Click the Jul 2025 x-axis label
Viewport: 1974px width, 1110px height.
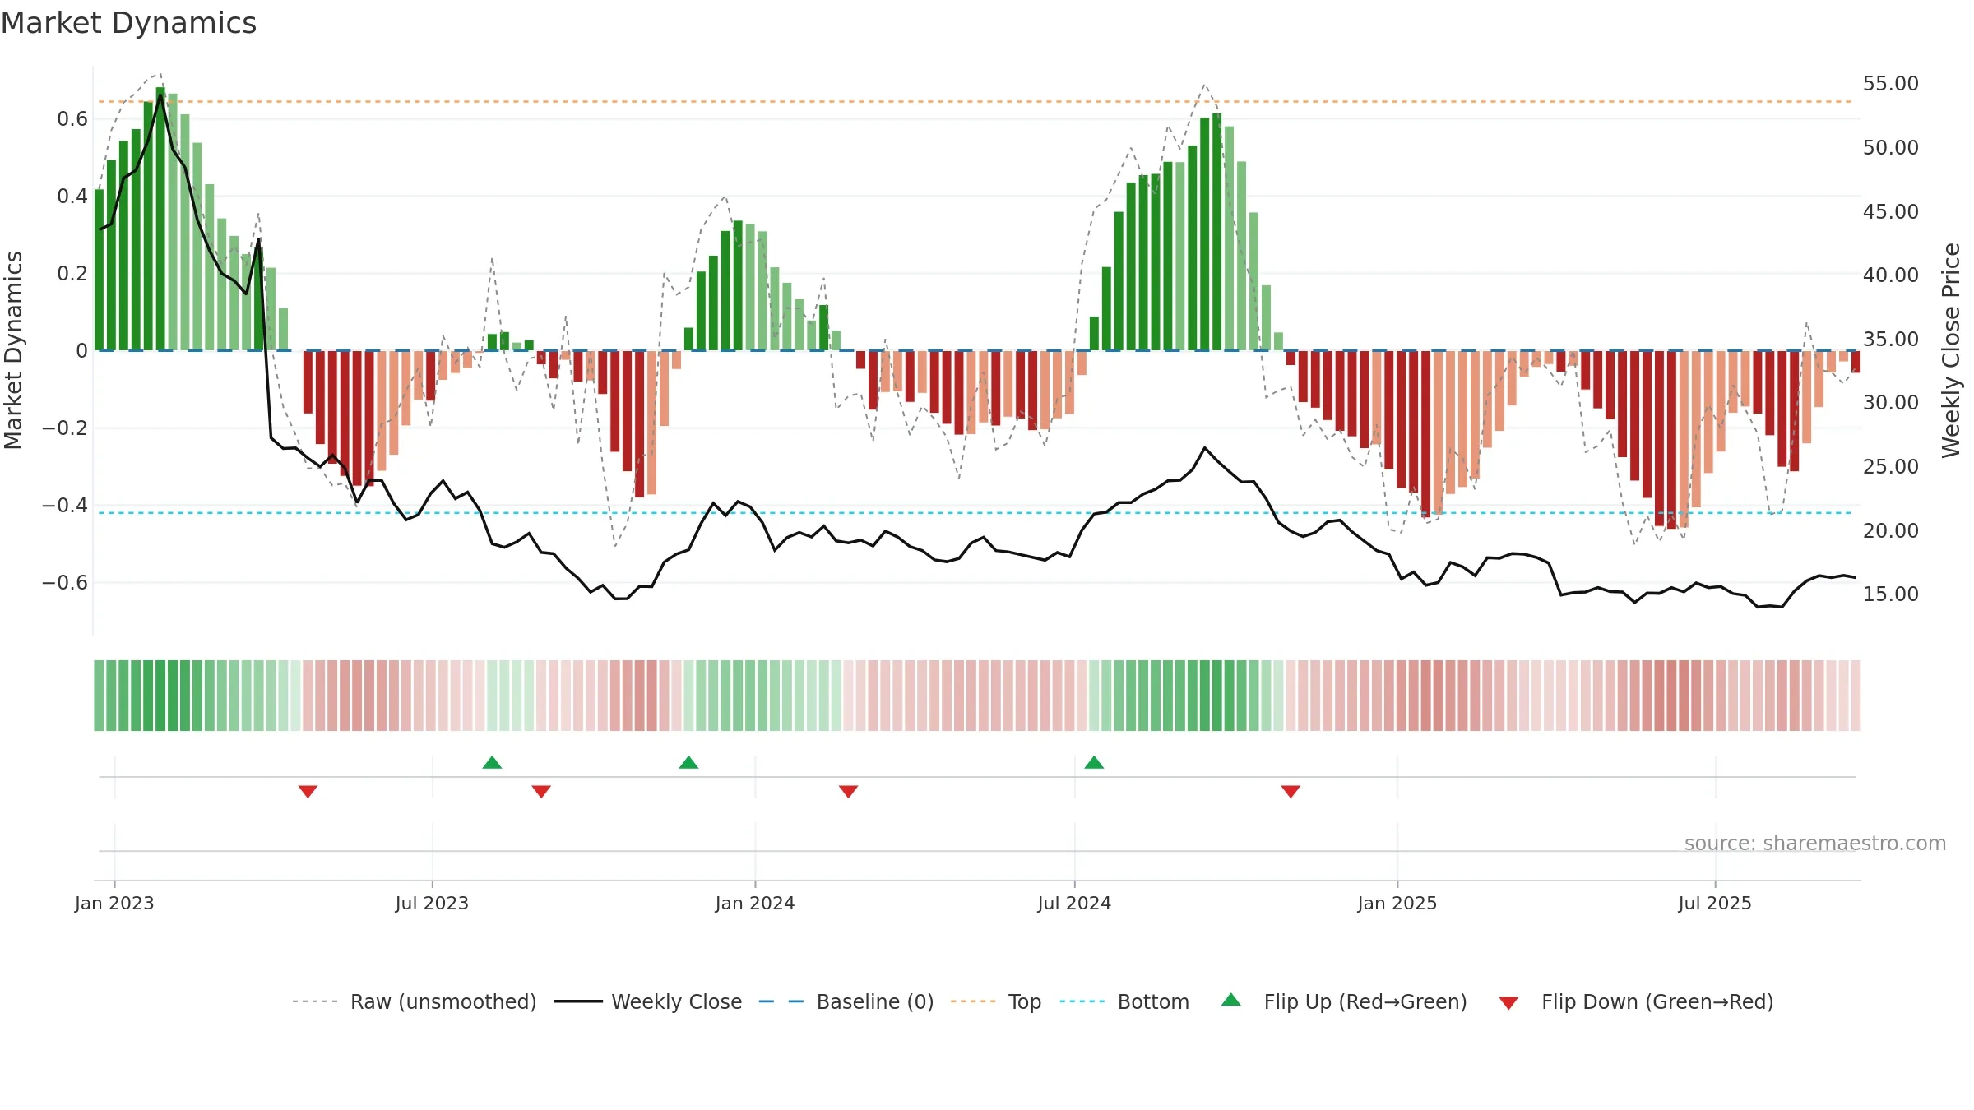pyautogui.click(x=1715, y=903)
